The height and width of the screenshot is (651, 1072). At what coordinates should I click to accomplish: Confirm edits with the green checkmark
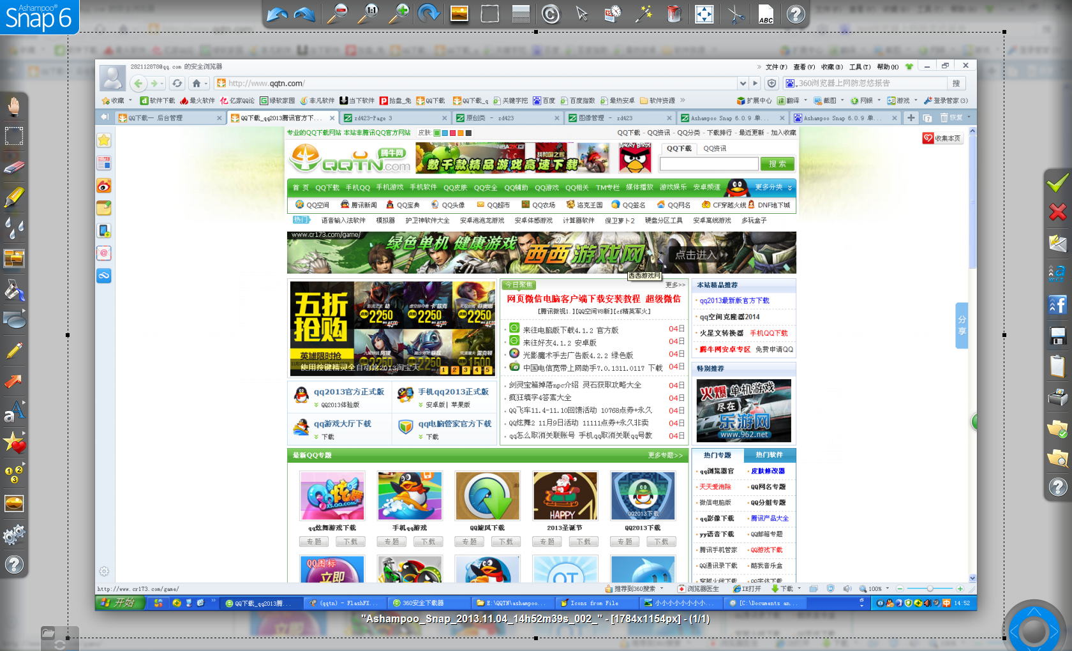tap(1057, 183)
